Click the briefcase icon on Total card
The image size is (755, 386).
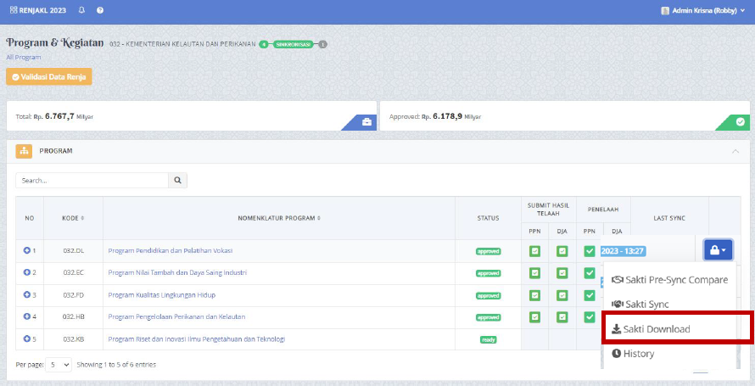click(x=366, y=123)
